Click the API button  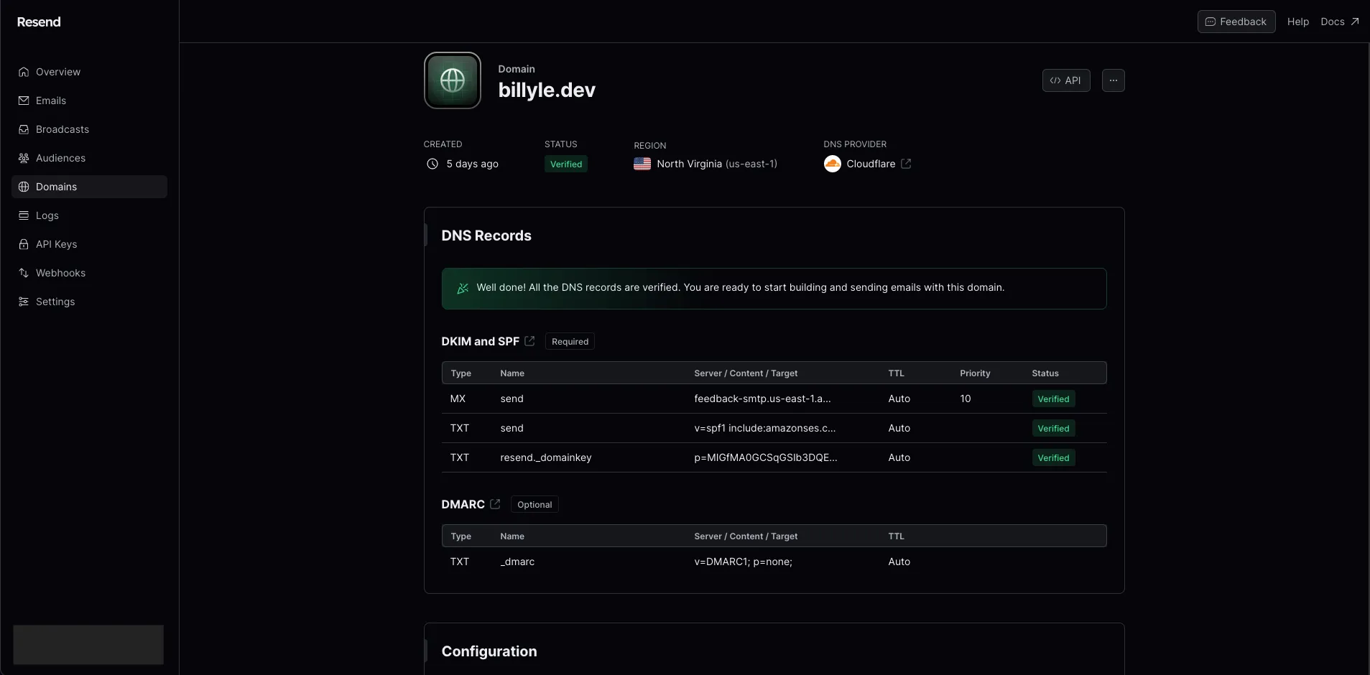[1066, 80]
